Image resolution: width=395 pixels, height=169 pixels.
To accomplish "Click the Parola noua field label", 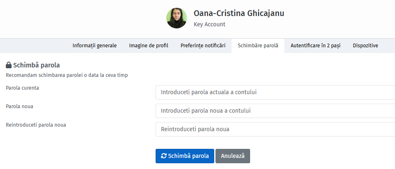I will coord(19,106).
